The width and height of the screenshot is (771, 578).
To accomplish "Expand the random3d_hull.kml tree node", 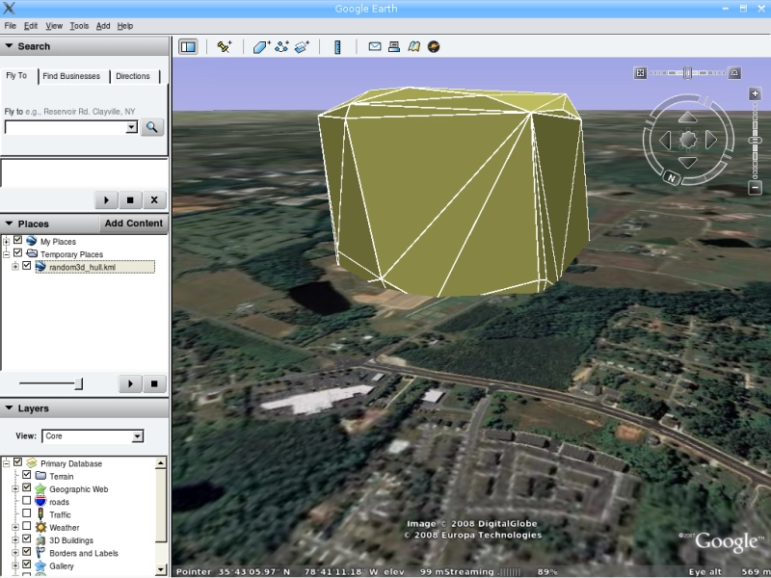I will (x=15, y=267).
